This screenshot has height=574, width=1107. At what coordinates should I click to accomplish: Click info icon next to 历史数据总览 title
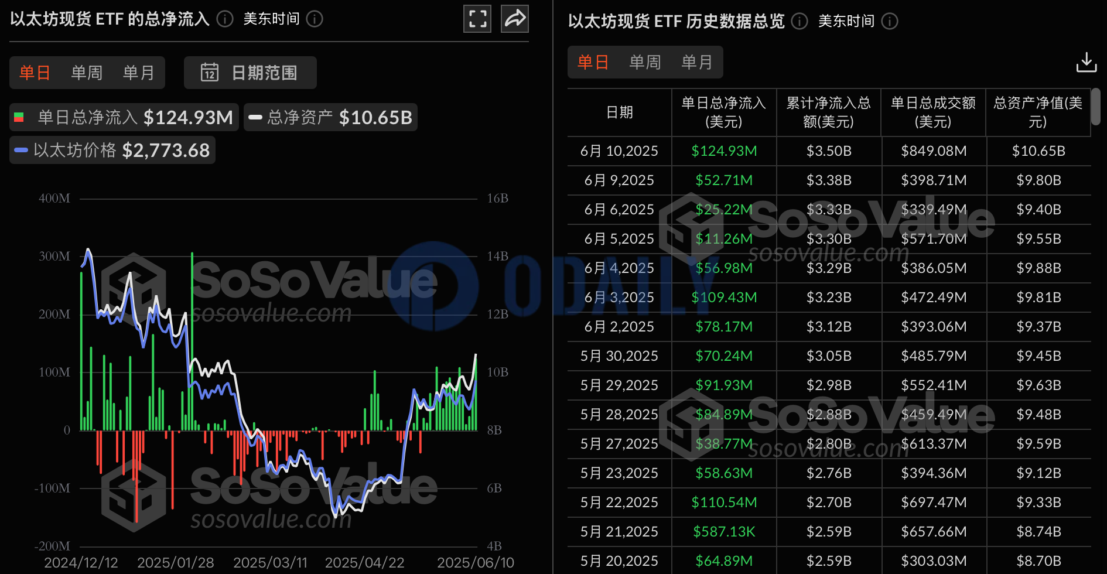click(x=799, y=22)
